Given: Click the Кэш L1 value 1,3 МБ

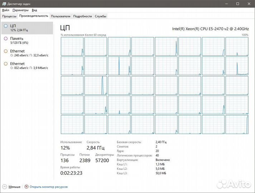Looking at the screenshot, I should (160, 164).
